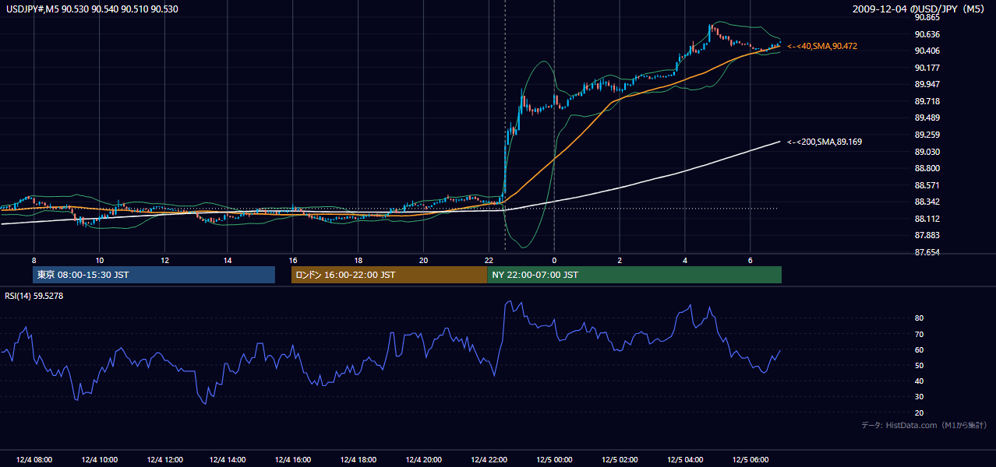
Task: Click price axis value 89.718
Action: 926,101
